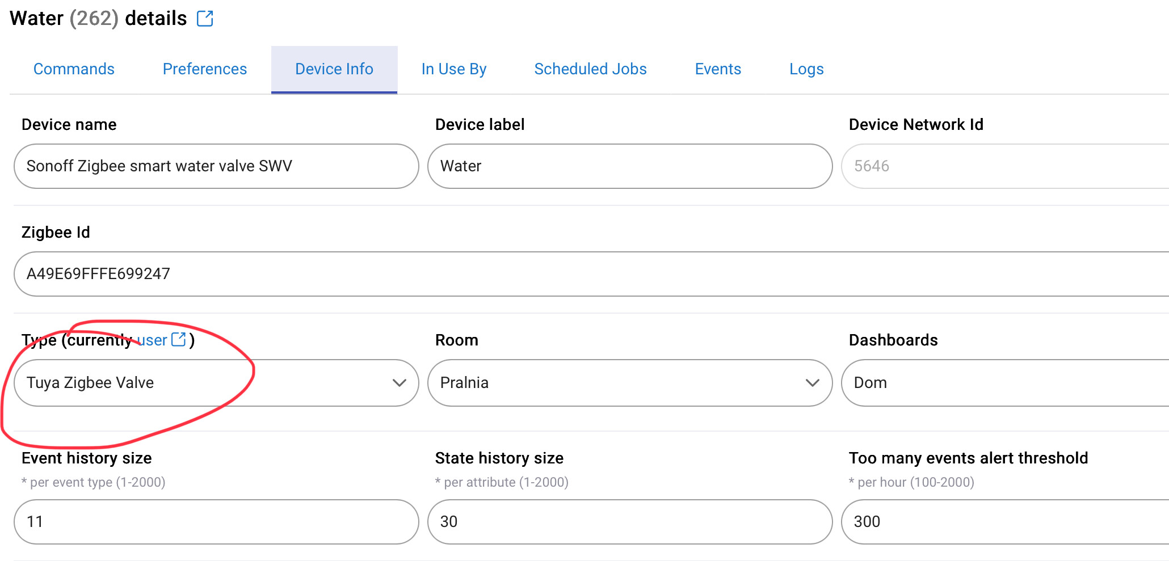This screenshot has height=561, width=1169.
Task: View the Events tab
Action: (x=718, y=69)
